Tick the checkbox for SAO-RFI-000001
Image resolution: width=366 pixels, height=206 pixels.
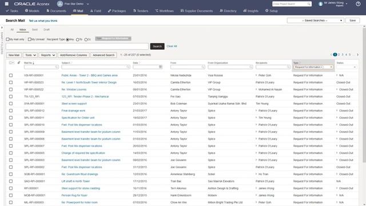(x=11, y=181)
